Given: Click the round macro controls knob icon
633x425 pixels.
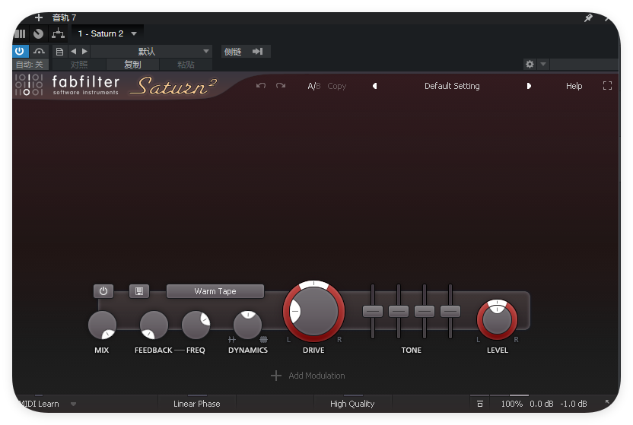Looking at the screenshot, I should (38, 34).
